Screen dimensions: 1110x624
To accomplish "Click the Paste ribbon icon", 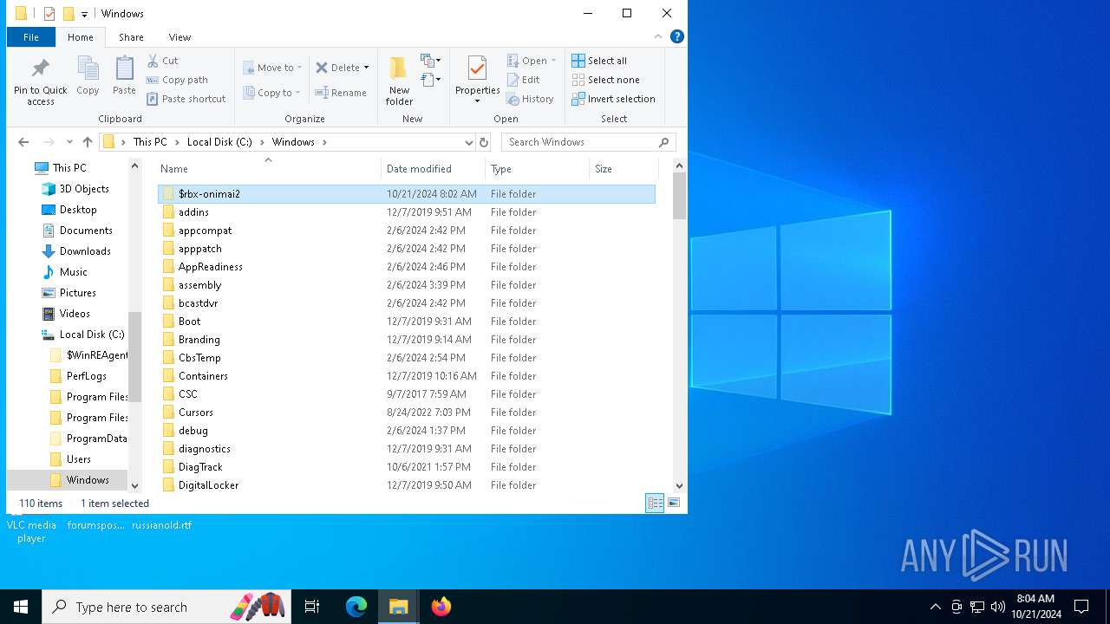I will tap(124, 76).
